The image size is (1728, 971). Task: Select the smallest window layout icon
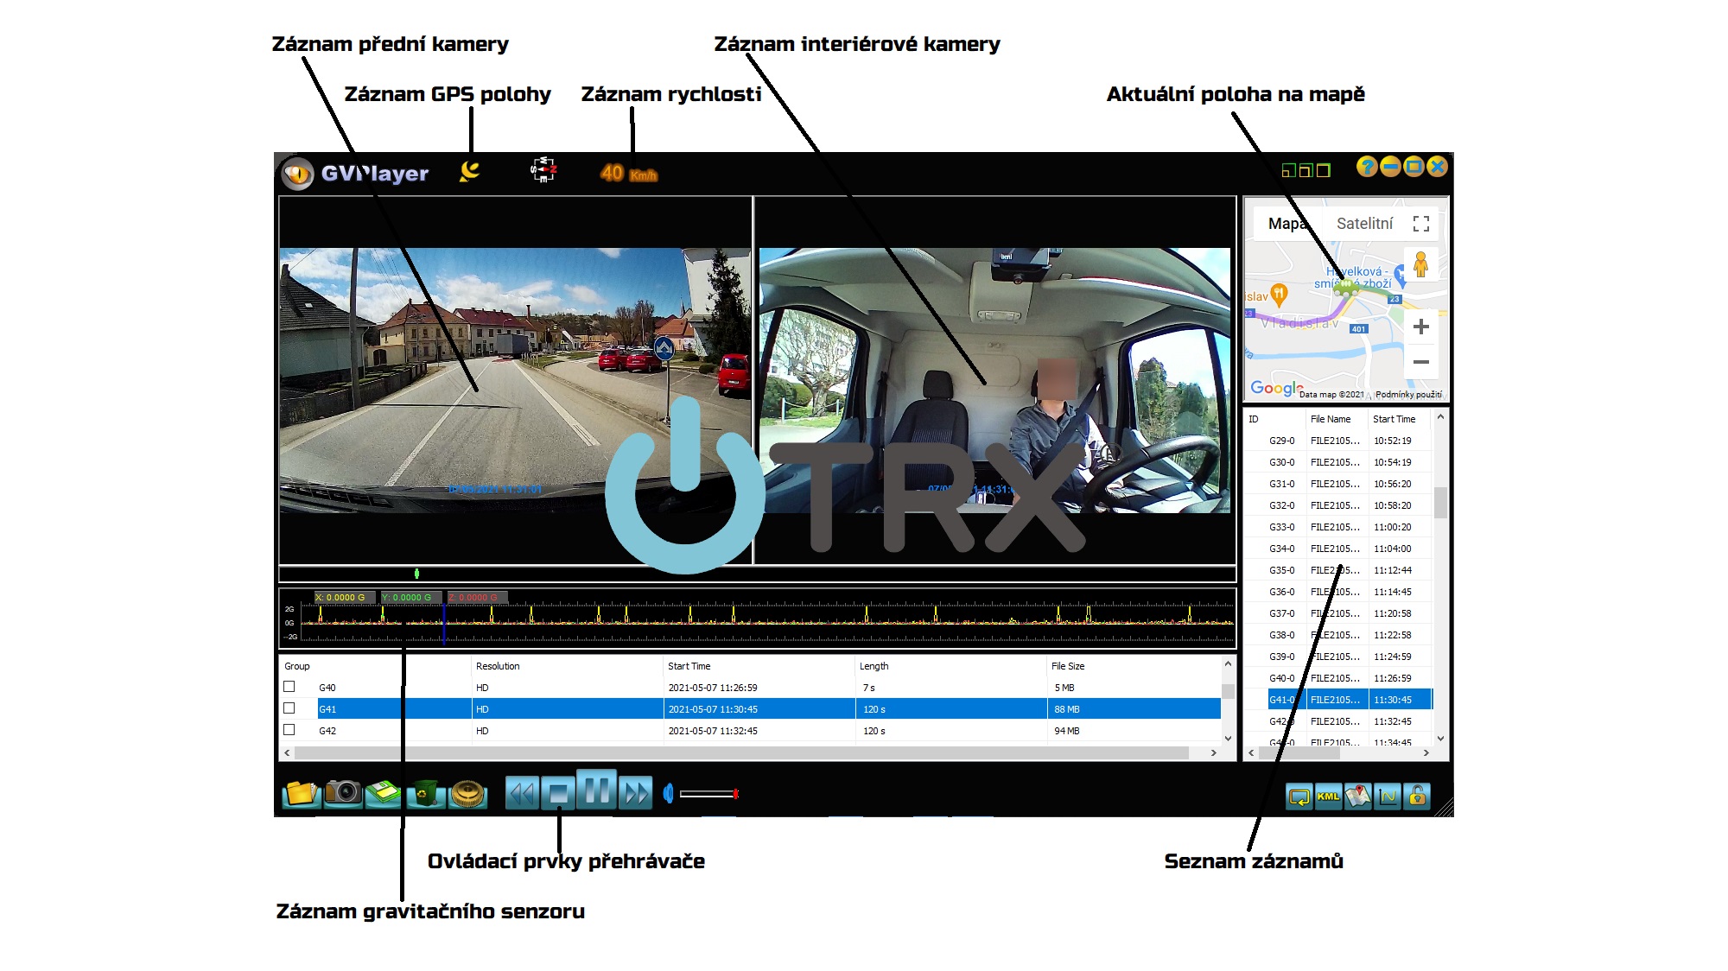coord(1288,171)
